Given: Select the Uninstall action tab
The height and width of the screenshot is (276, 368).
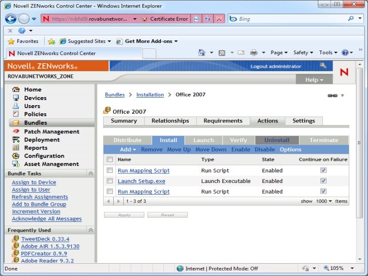Looking at the screenshot, I should click(x=277, y=140).
